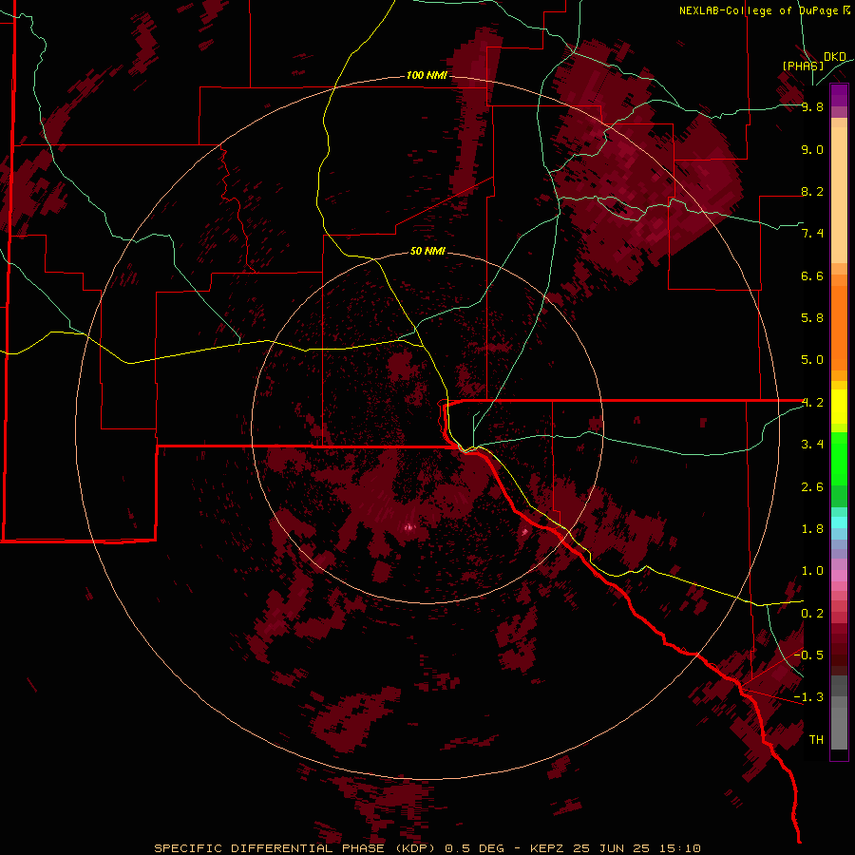This screenshot has height=855, width=855.
Task: Click the -1.3 scale value
Action: [x=808, y=697]
